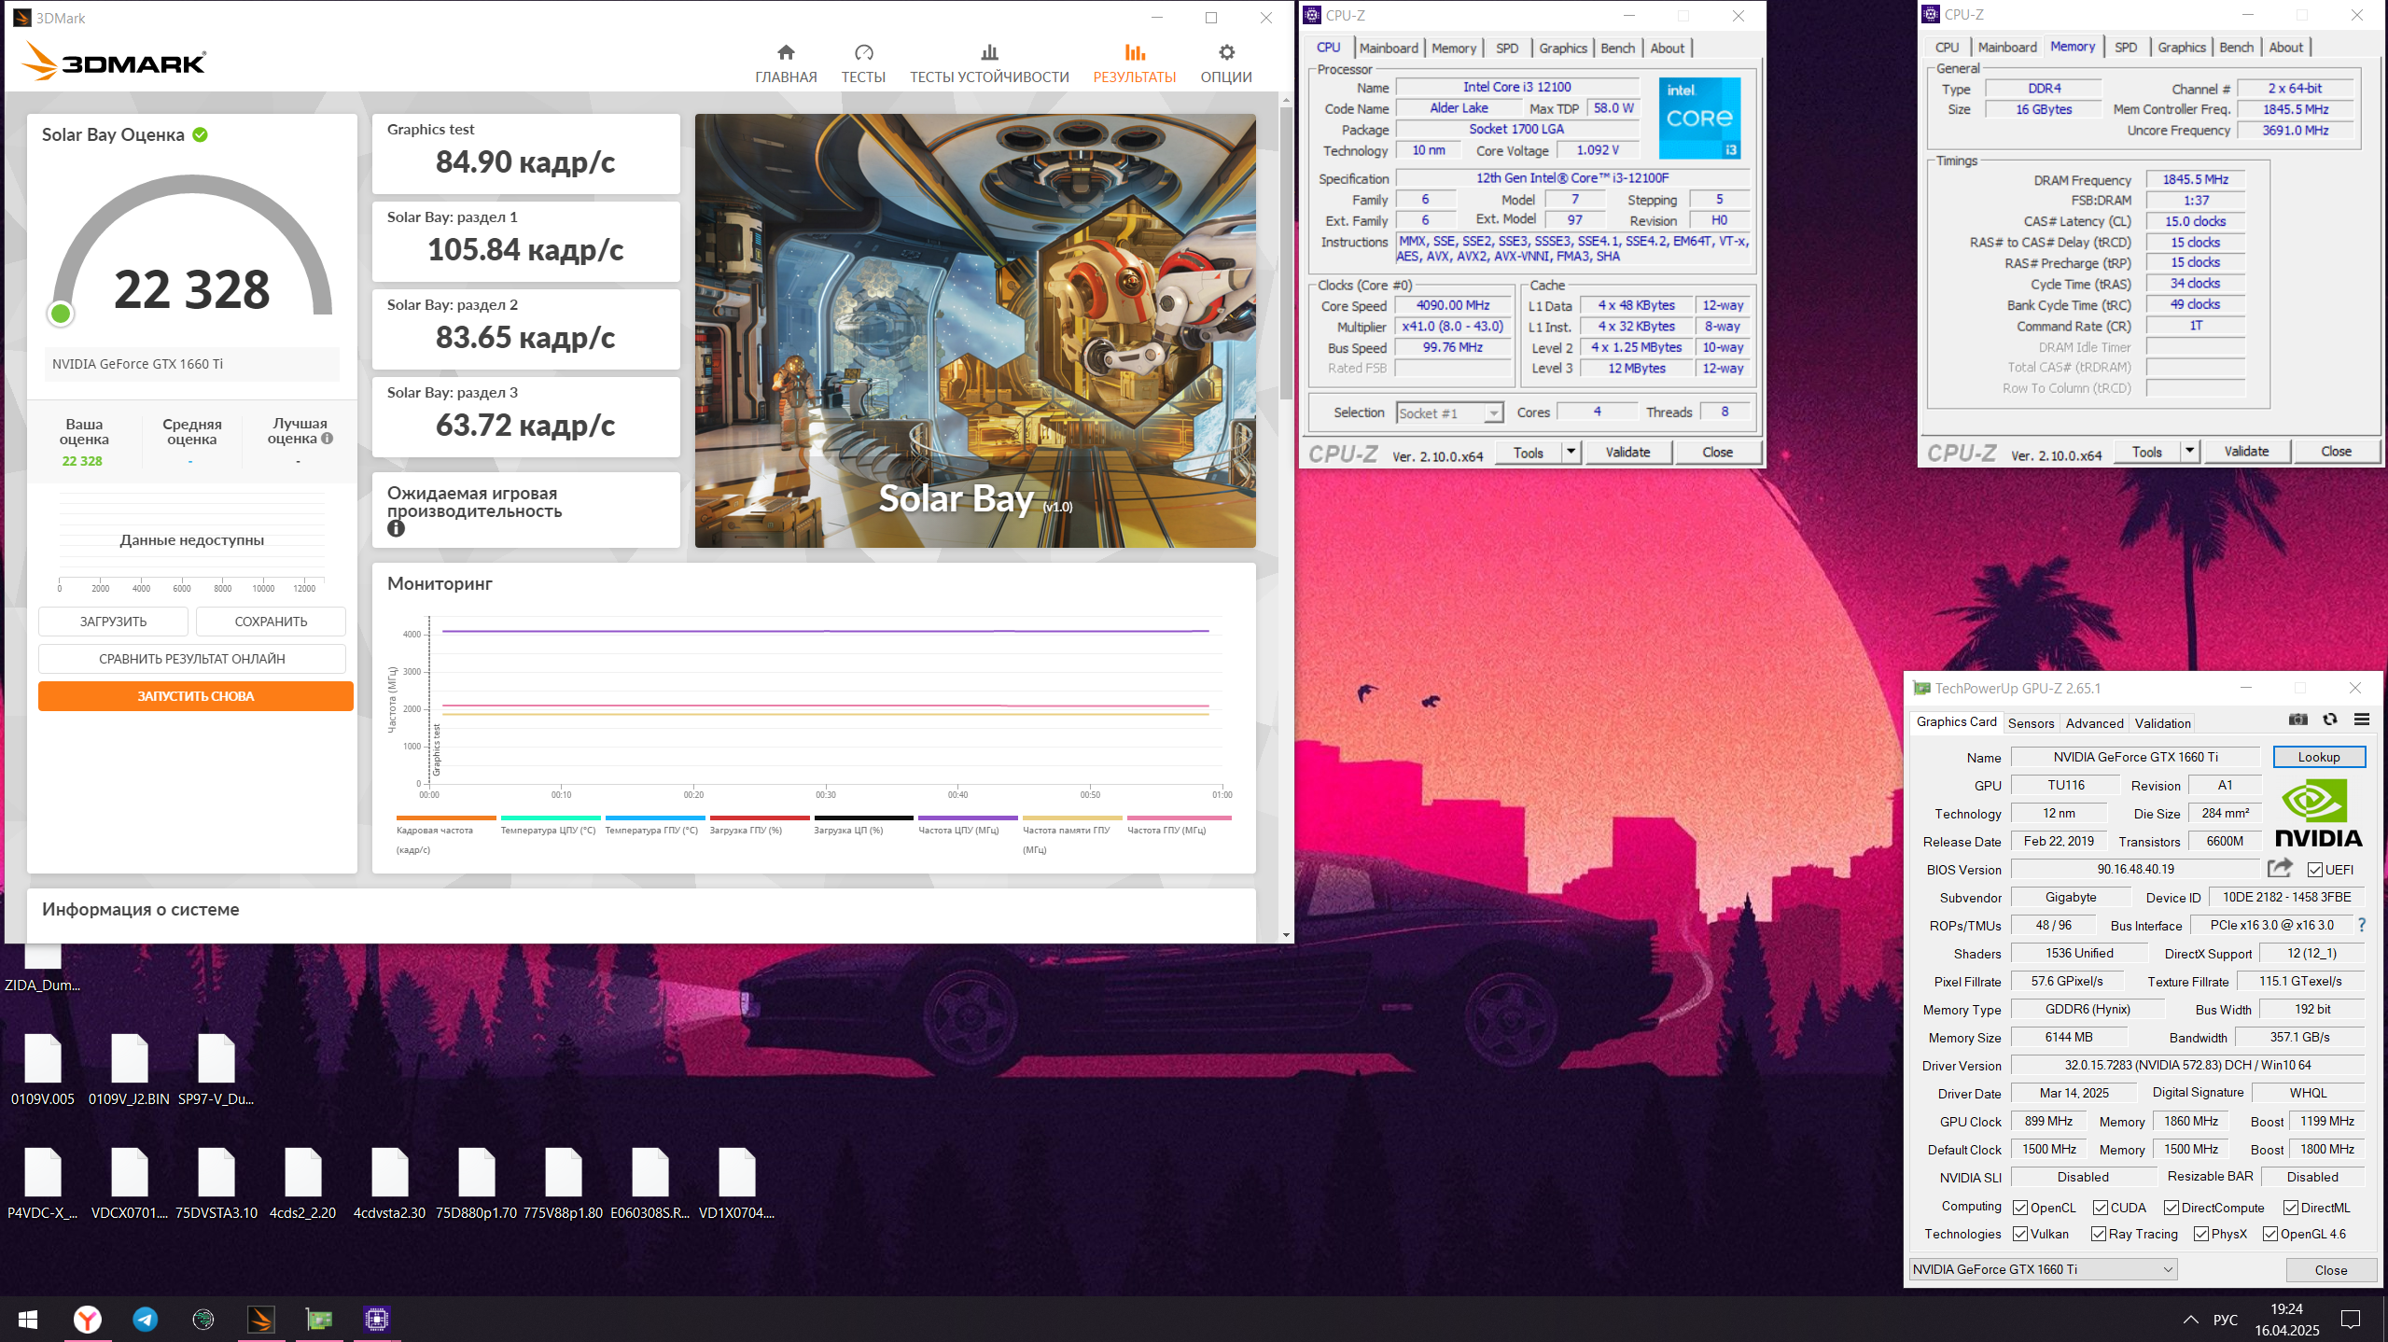Click Validate button in left CPU-Z
Viewport: 2388px width, 1342px height.
tap(1627, 453)
